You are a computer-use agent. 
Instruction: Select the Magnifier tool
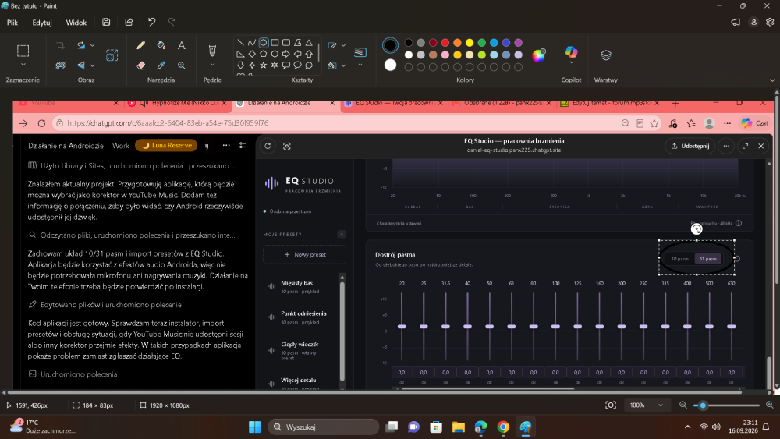point(182,65)
